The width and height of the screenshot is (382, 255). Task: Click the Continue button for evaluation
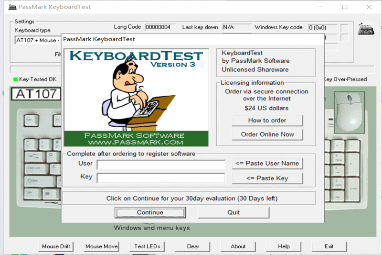[x=150, y=212]
